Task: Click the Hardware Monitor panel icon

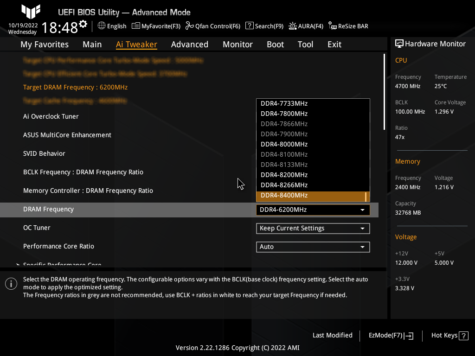Action: click(400, 44)
